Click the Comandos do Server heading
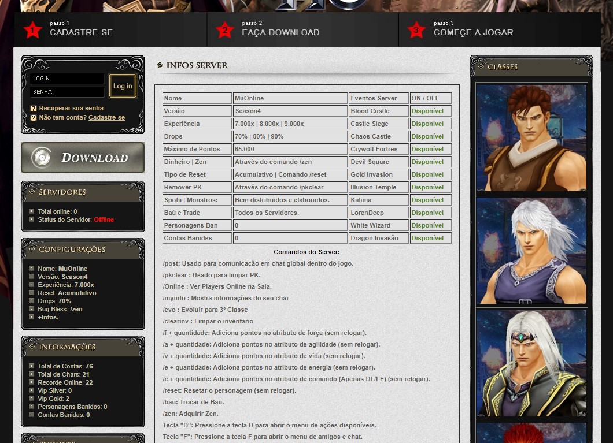The width and height of the screenshot is (613, 443). click(306, 252)
